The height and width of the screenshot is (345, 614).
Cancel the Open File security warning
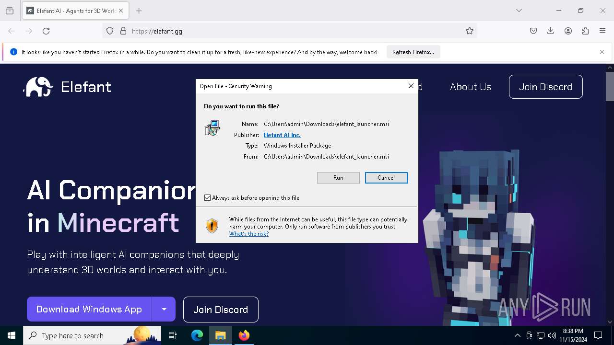[386, 178]
